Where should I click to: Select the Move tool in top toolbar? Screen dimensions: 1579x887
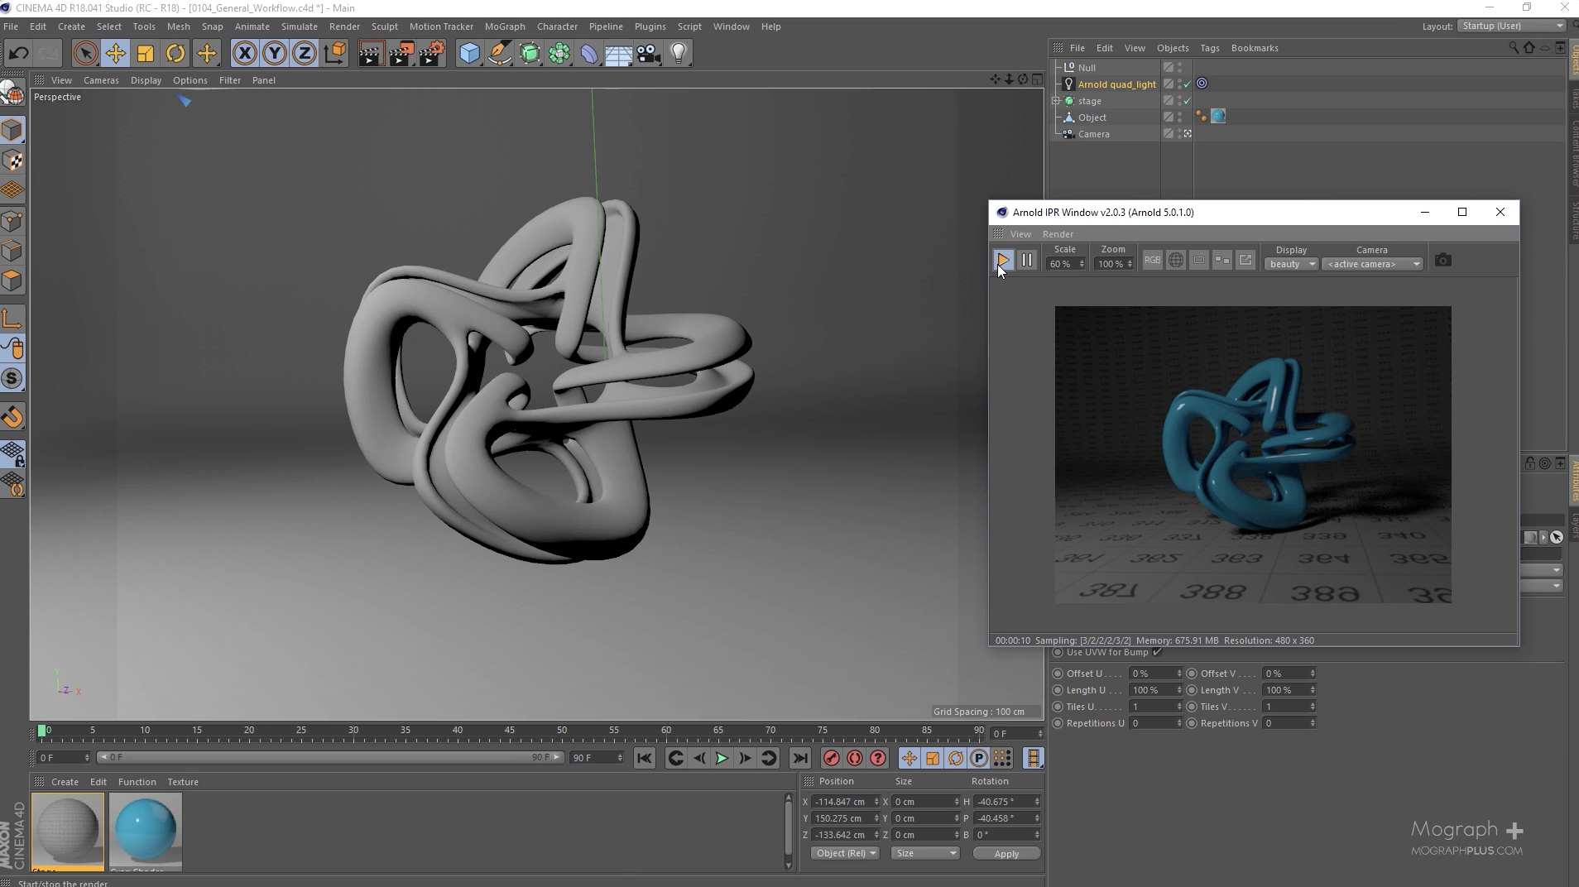[x=115, y=54]
